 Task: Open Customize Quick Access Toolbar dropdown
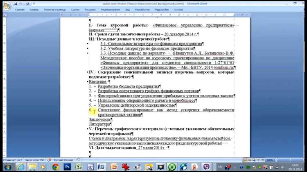pyautogui.click(x=34, y=4)
